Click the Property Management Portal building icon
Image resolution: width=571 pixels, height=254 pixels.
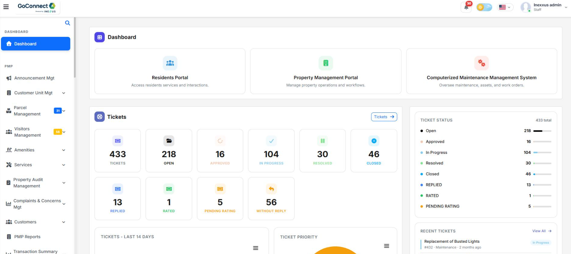click(x=326, y=63)
